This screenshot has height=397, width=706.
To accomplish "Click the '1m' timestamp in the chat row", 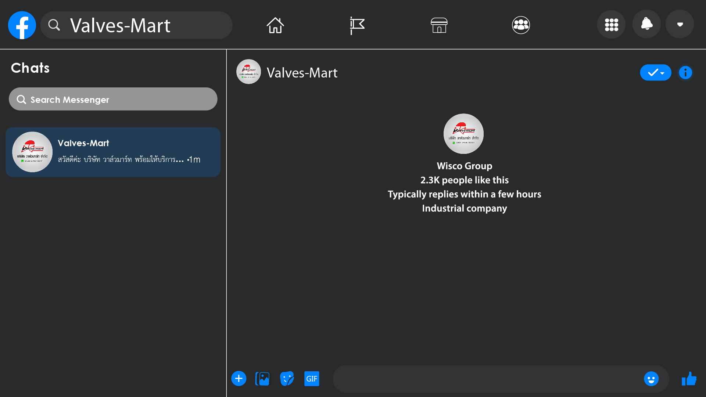I will (x=195, y=159).
